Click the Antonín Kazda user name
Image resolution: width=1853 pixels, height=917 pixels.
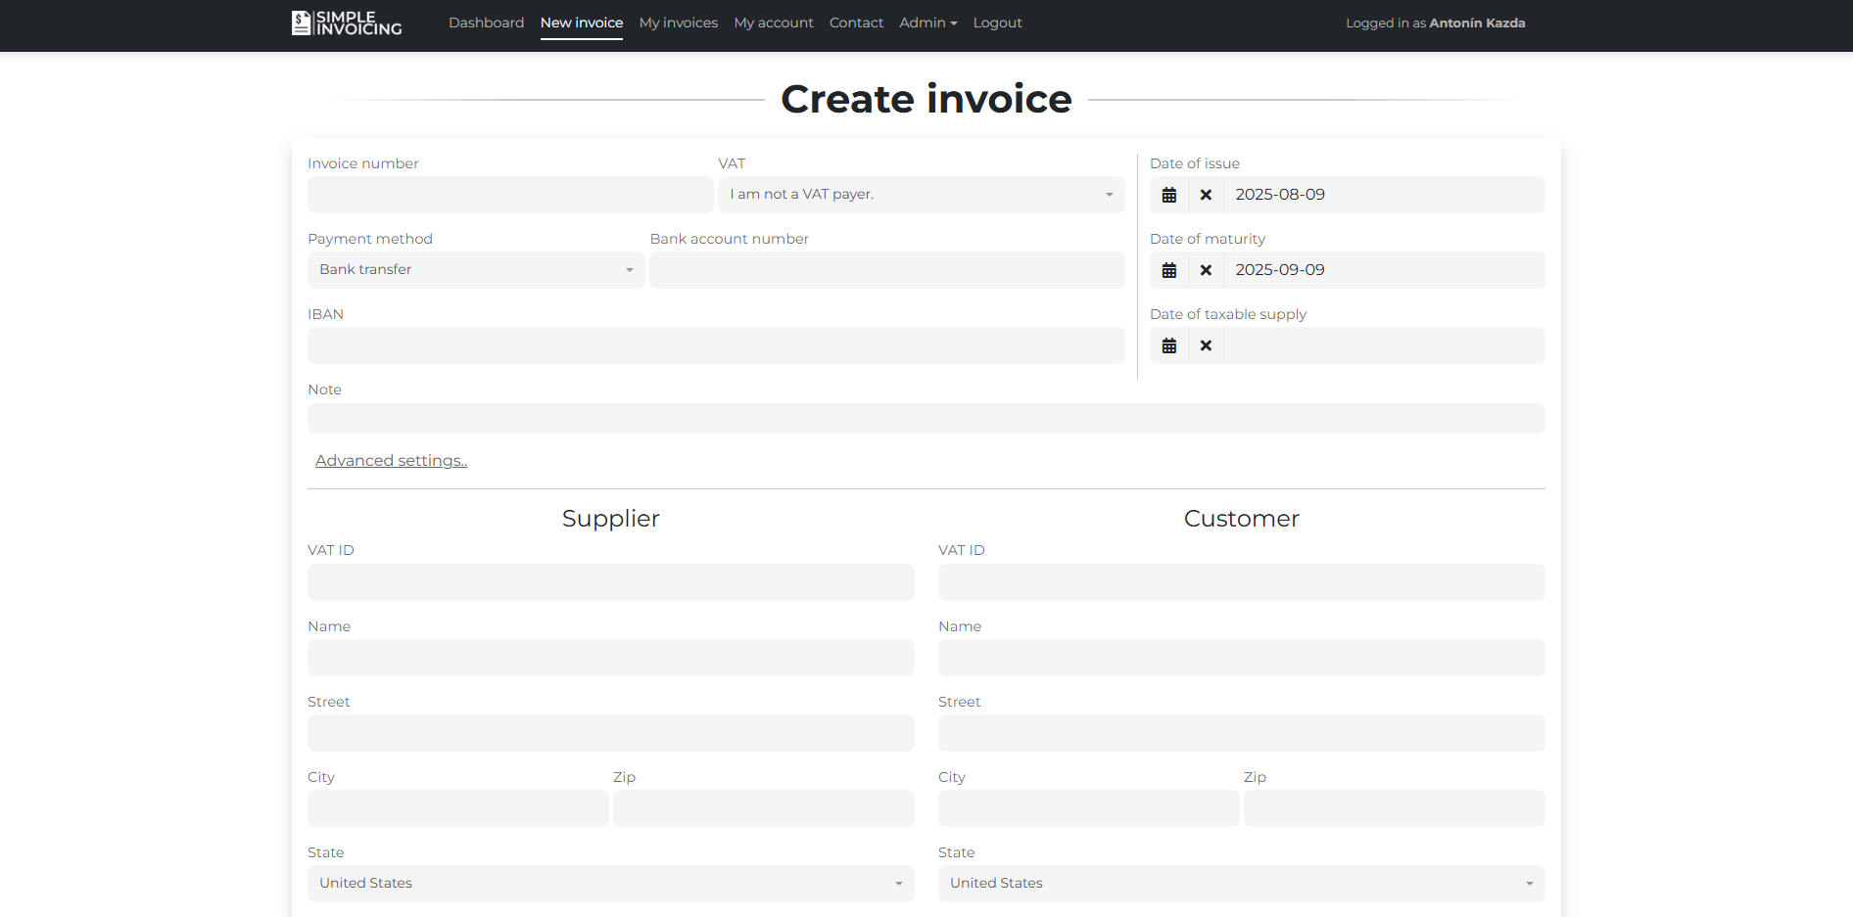pos(1477,23)
